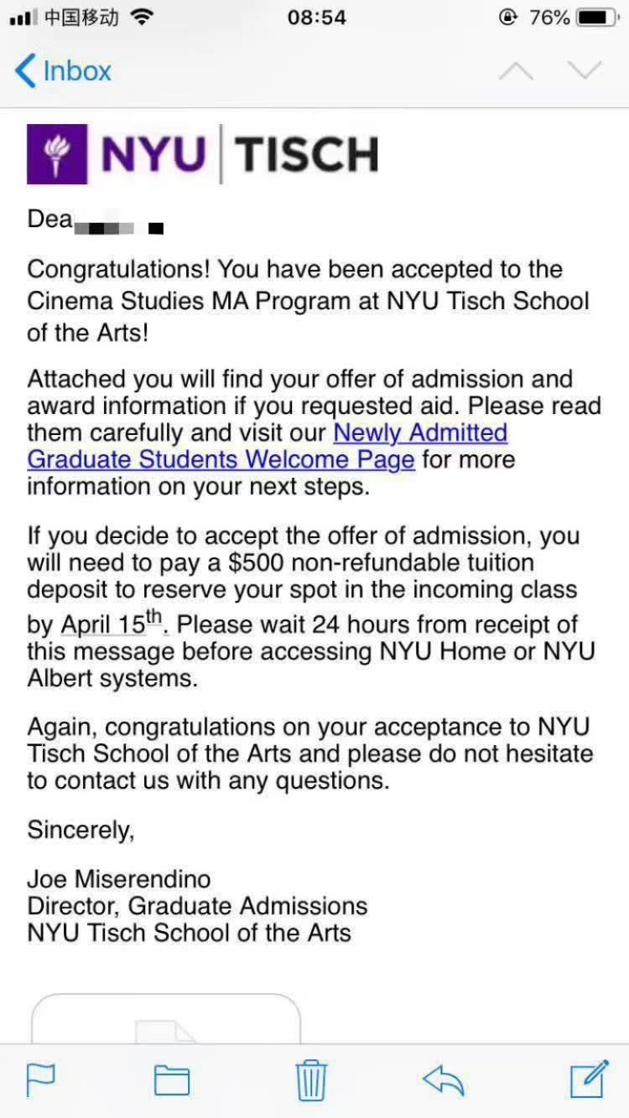Open the attachment preview at the bottom
Screen dimensions: 629x1118
point(166,1019)
